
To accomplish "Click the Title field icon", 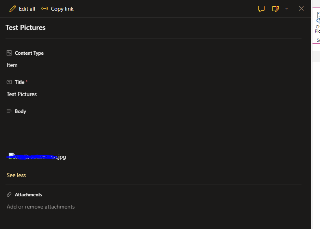I will click(x=9, y=82).
